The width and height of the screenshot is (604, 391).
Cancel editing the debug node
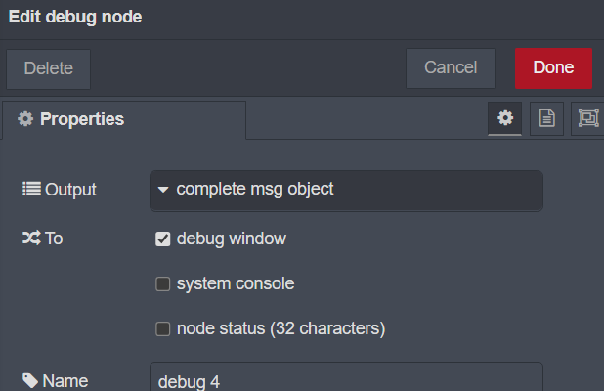(451, 68)
